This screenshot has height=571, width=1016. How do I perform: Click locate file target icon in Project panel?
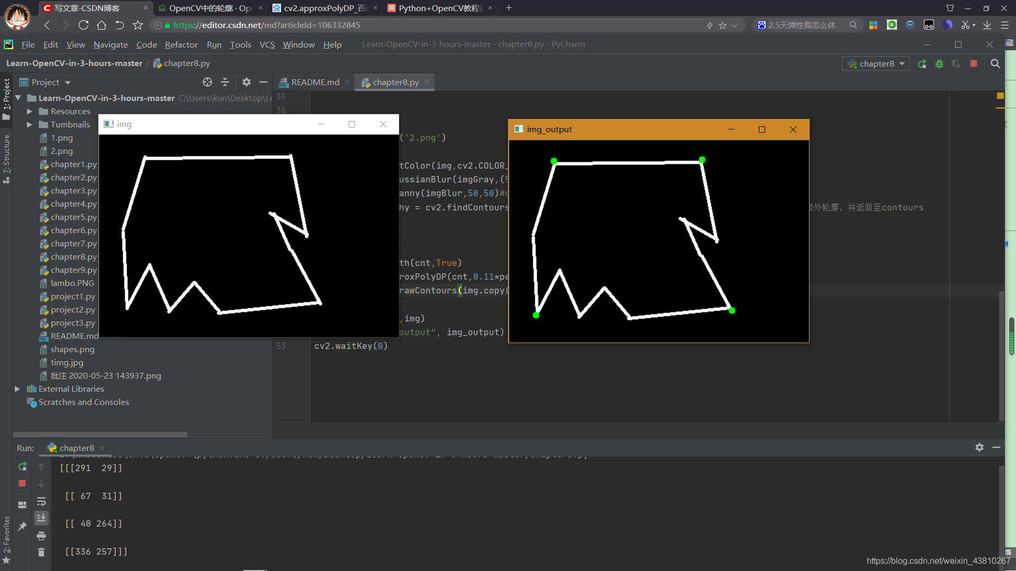(x=207, y=82)
